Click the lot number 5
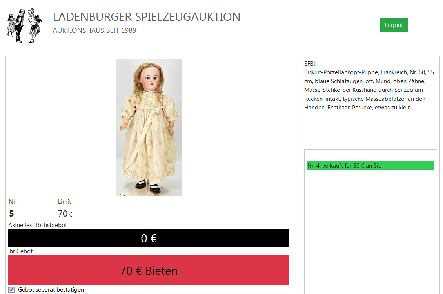The width and height of the screenshot is (443, 294). (11, 214)
